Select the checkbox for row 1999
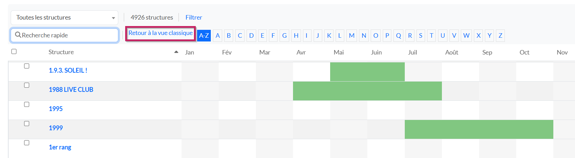Viewport: 575px width, 158px height. click(26, 124)
